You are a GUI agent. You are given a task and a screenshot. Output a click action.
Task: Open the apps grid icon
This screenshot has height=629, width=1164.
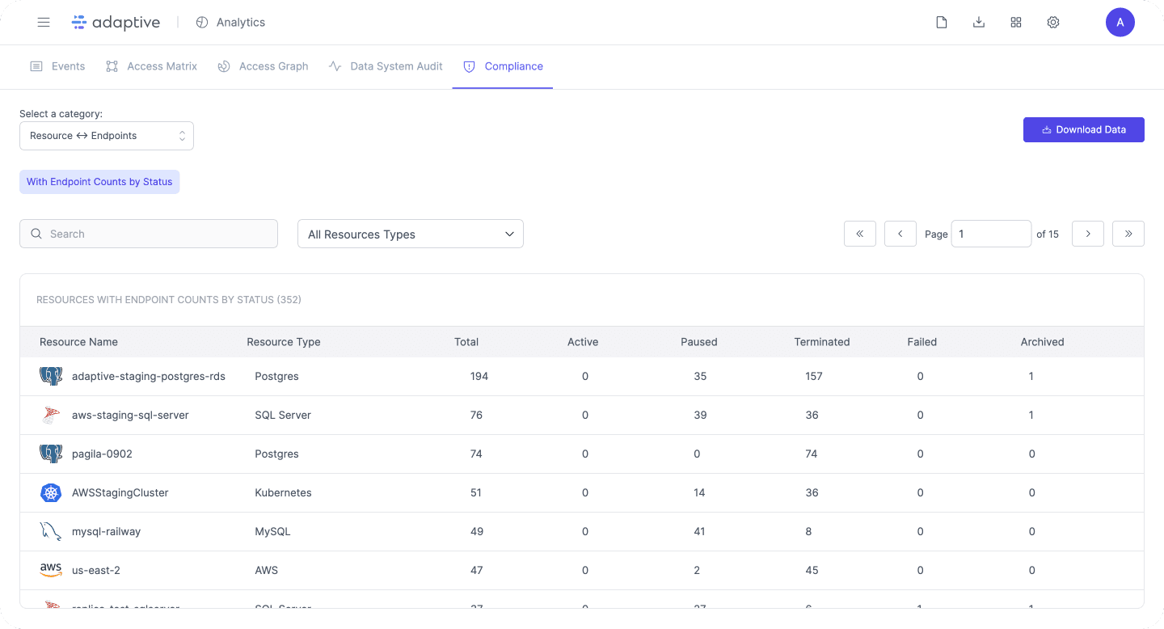tap(1016, 23)
